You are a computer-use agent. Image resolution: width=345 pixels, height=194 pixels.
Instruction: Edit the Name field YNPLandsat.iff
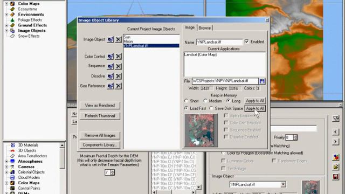(219, 42)
